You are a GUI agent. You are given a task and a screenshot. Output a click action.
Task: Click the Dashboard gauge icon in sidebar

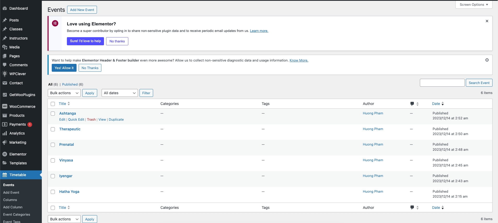5,8
